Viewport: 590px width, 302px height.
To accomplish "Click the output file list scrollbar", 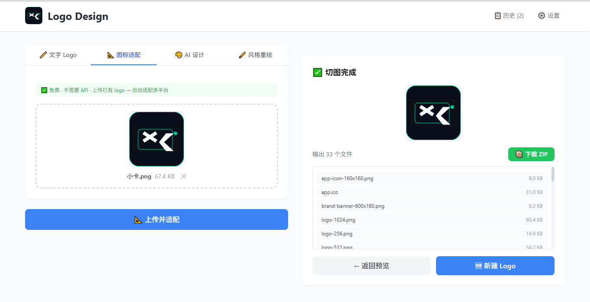I will (553, 174).
